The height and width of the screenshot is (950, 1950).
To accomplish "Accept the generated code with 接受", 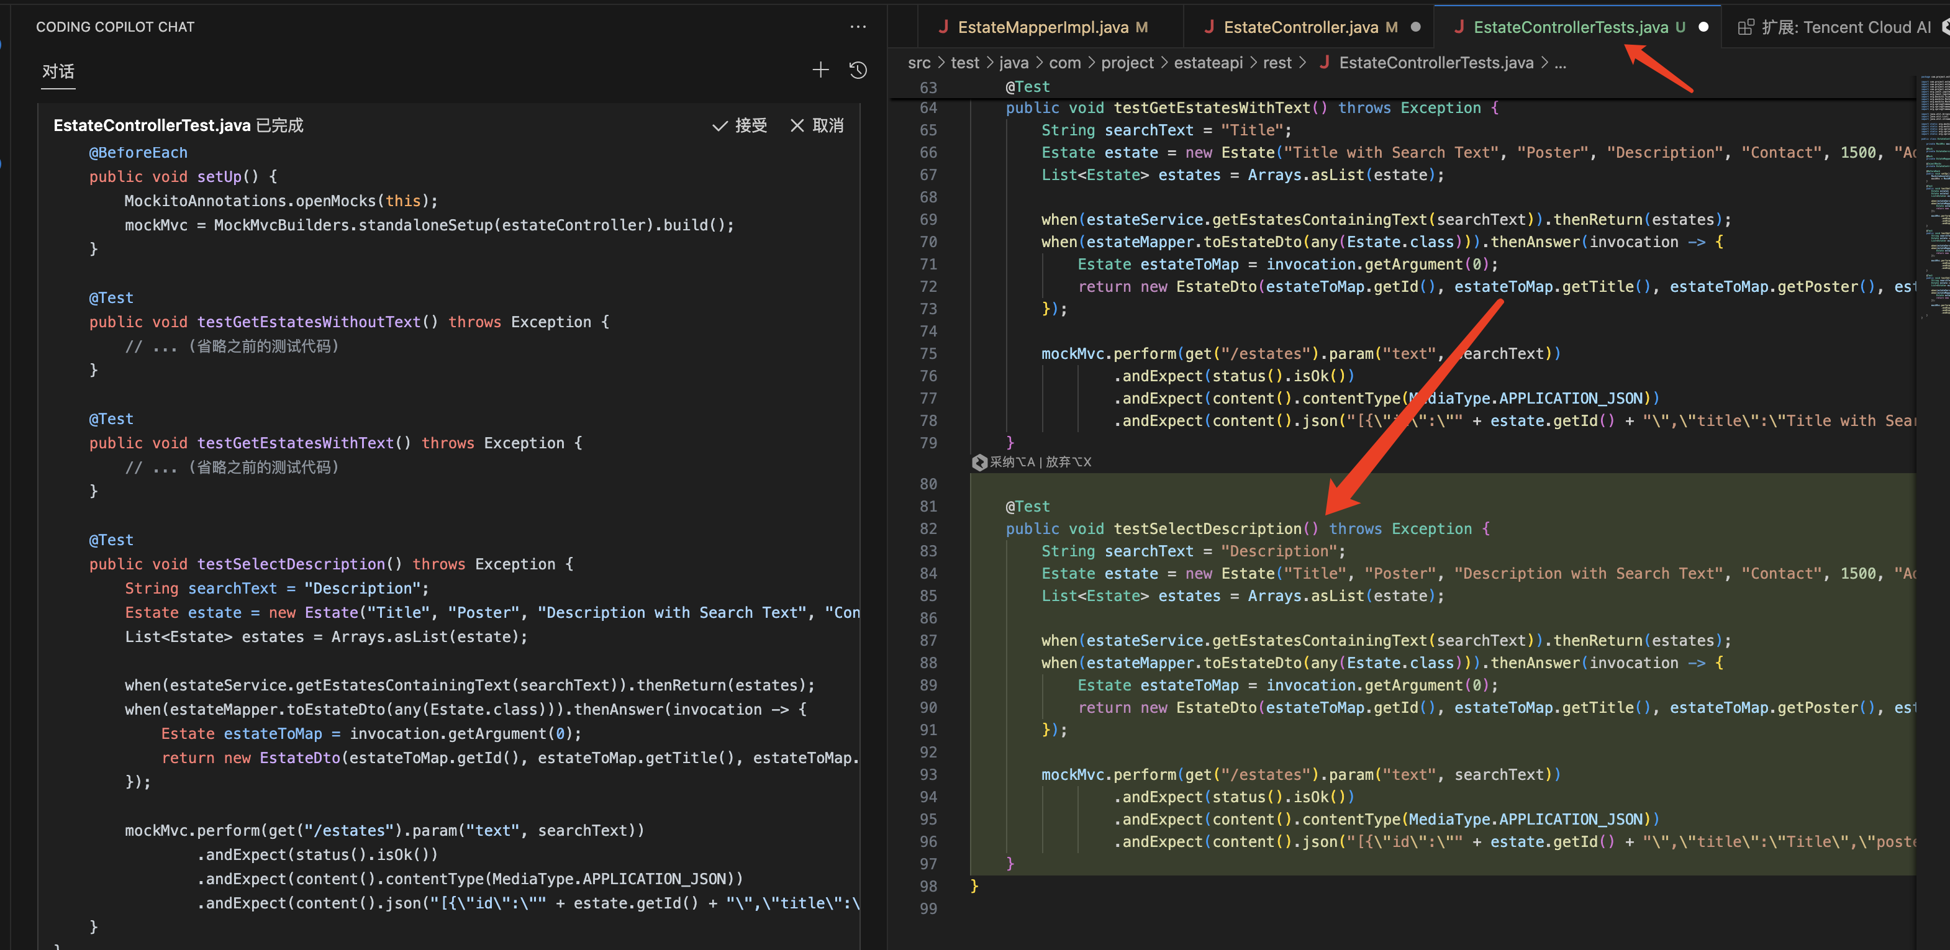I will 740,125.
